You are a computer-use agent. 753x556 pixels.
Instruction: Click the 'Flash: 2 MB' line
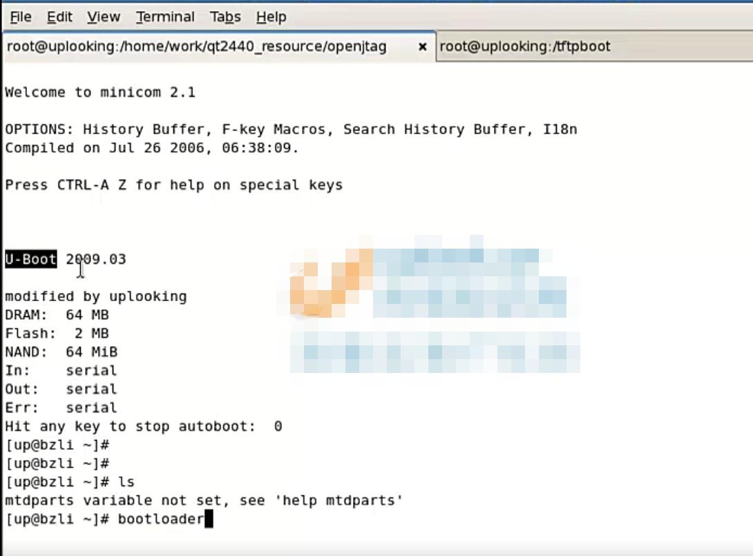pos(57,333)
